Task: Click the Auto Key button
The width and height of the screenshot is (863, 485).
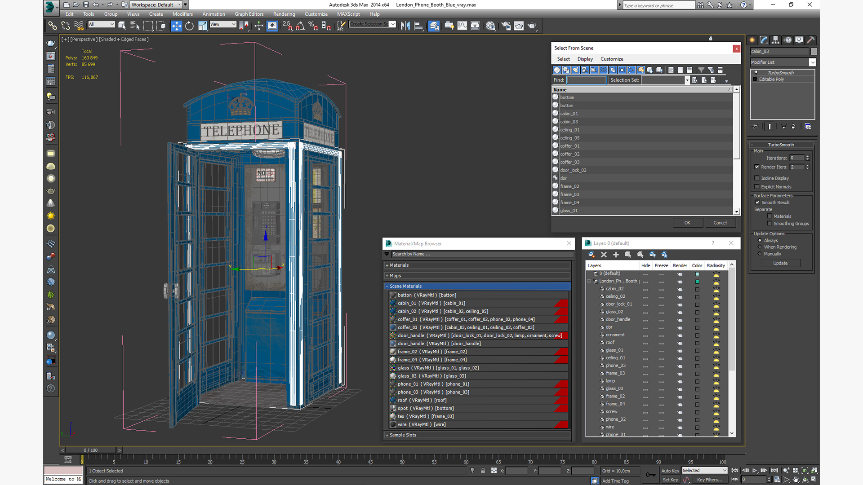Action: tap(670, 471)
